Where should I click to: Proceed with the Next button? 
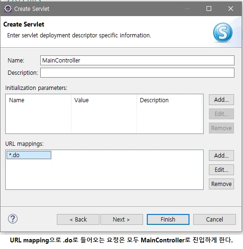coord(122,220)
